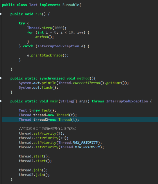Click 'throws' keyword in main signature
Viewport: 158px width, 184px height.
click(98, 101)
